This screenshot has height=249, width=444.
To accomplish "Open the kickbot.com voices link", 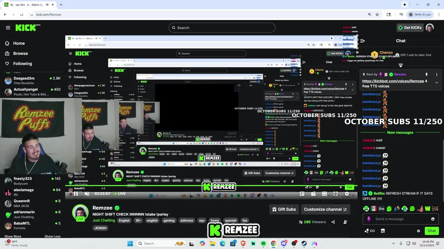I will coord(393,81).
